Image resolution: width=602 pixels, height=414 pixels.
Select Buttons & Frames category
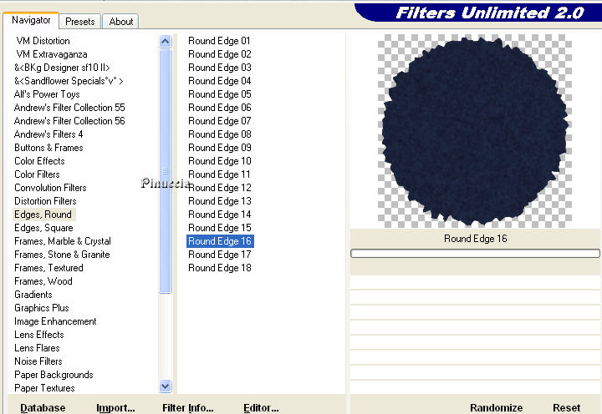[48, 148]
